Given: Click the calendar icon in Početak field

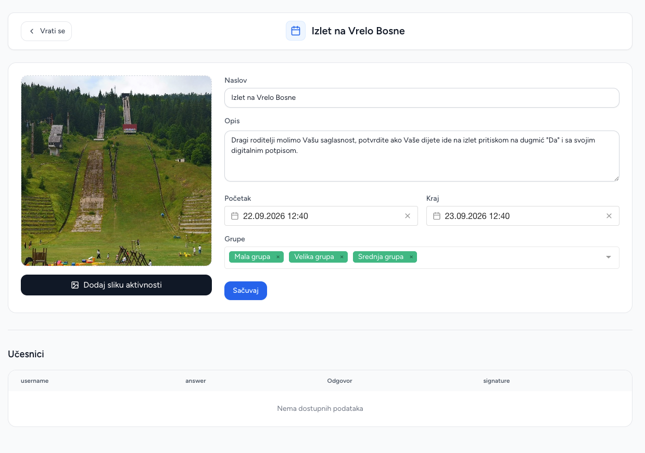Looking at the screenshot, I should click(235, 216).
